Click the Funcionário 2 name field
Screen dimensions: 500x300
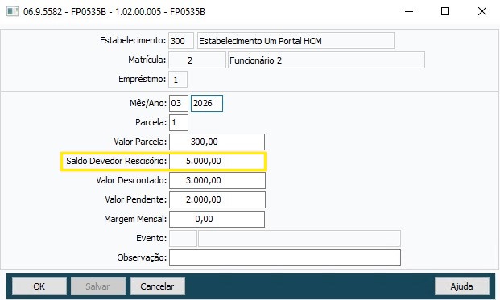pyautogui.click(x=326, y=60)
